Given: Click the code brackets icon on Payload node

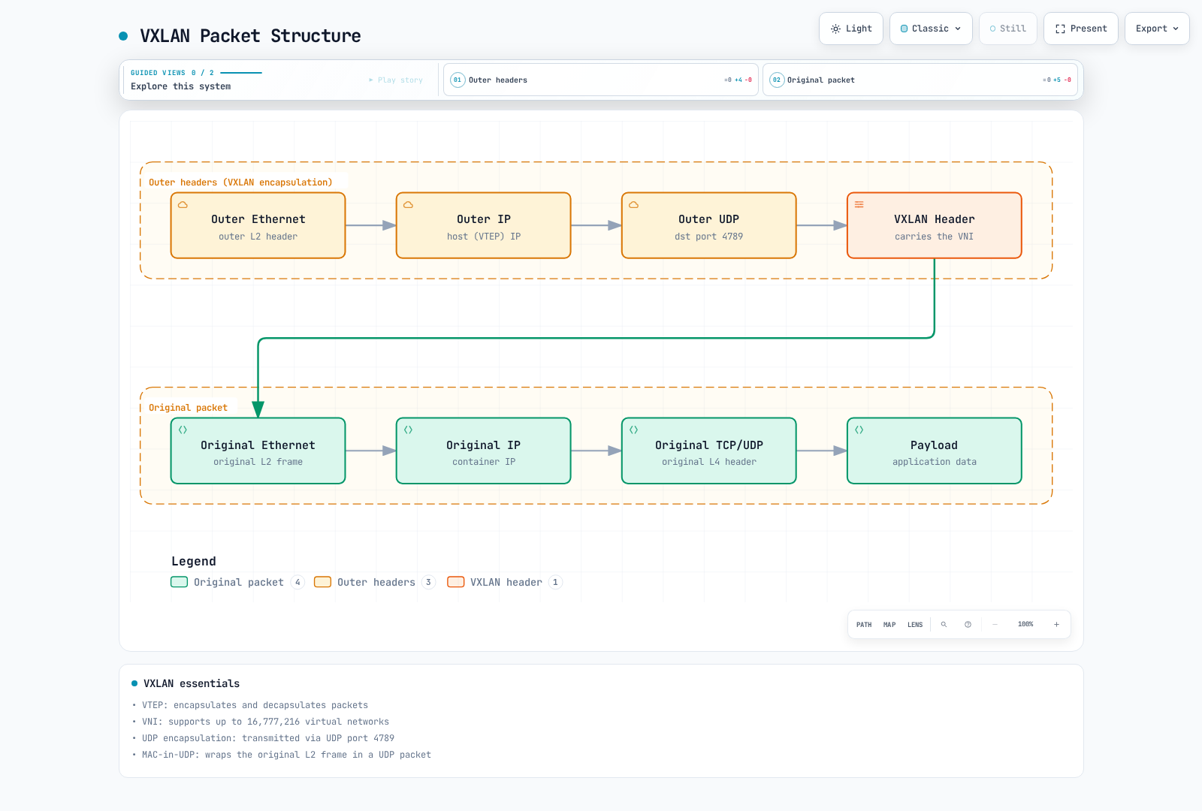Looking at the screenshot, I should click(859, 430).
